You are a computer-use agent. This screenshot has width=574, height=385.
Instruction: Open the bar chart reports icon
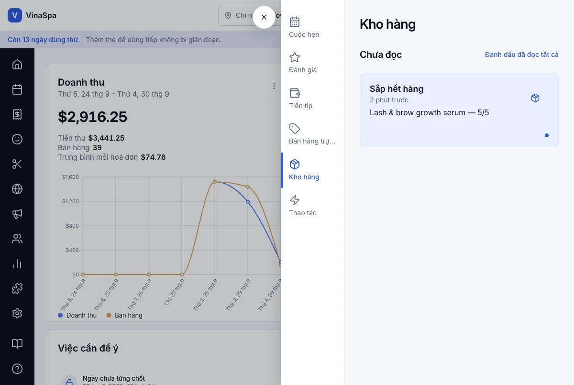point(17,264)
